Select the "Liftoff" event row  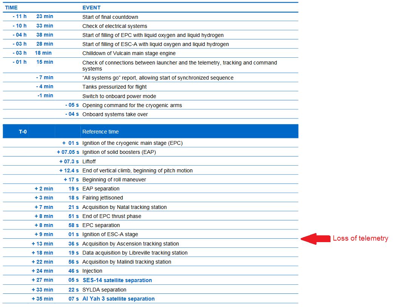(89, 161)
